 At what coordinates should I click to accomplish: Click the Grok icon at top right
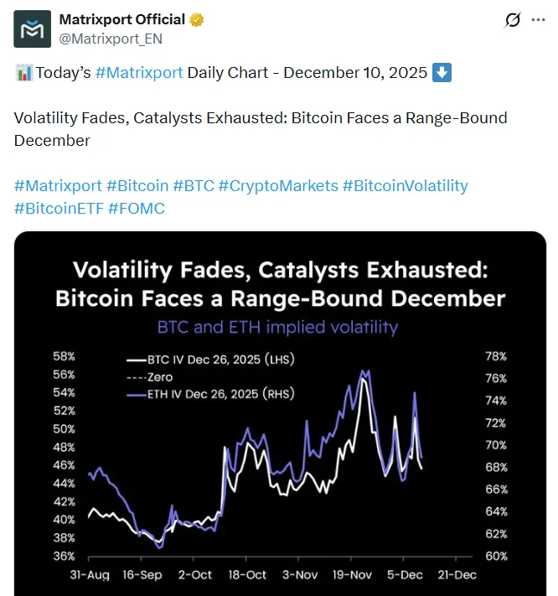click(512, 20)
